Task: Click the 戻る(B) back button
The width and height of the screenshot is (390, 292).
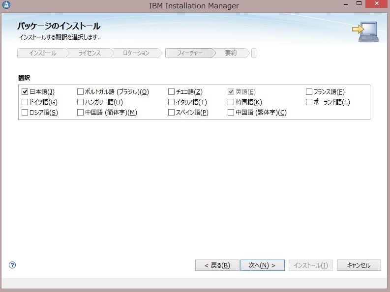Action: [217, 265]
